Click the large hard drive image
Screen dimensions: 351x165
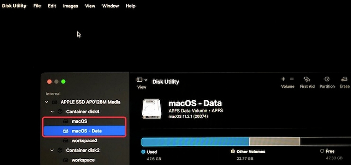click(151, 109)
